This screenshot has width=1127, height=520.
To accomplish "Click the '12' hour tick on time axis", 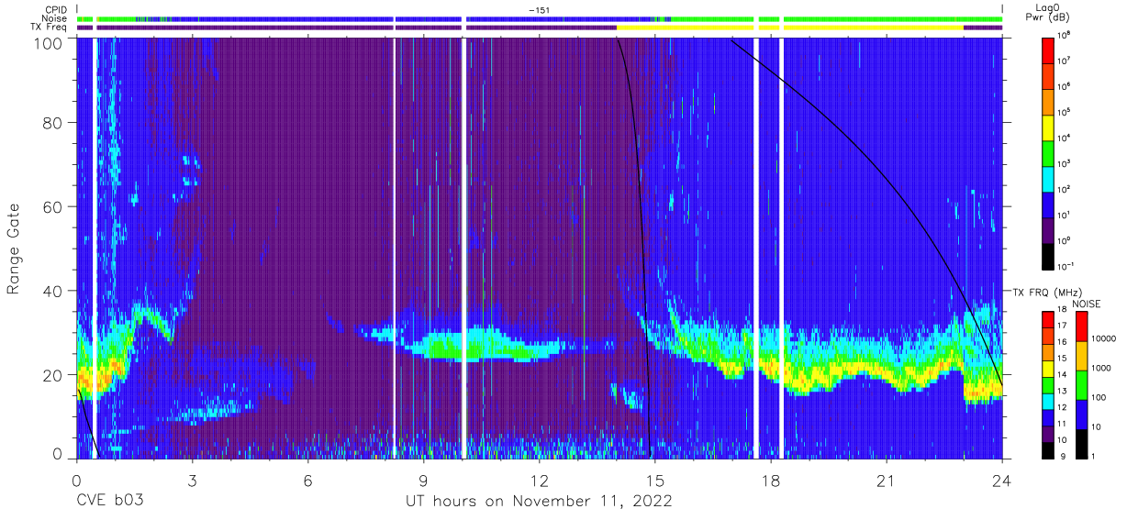I will [x=540, y=481].
